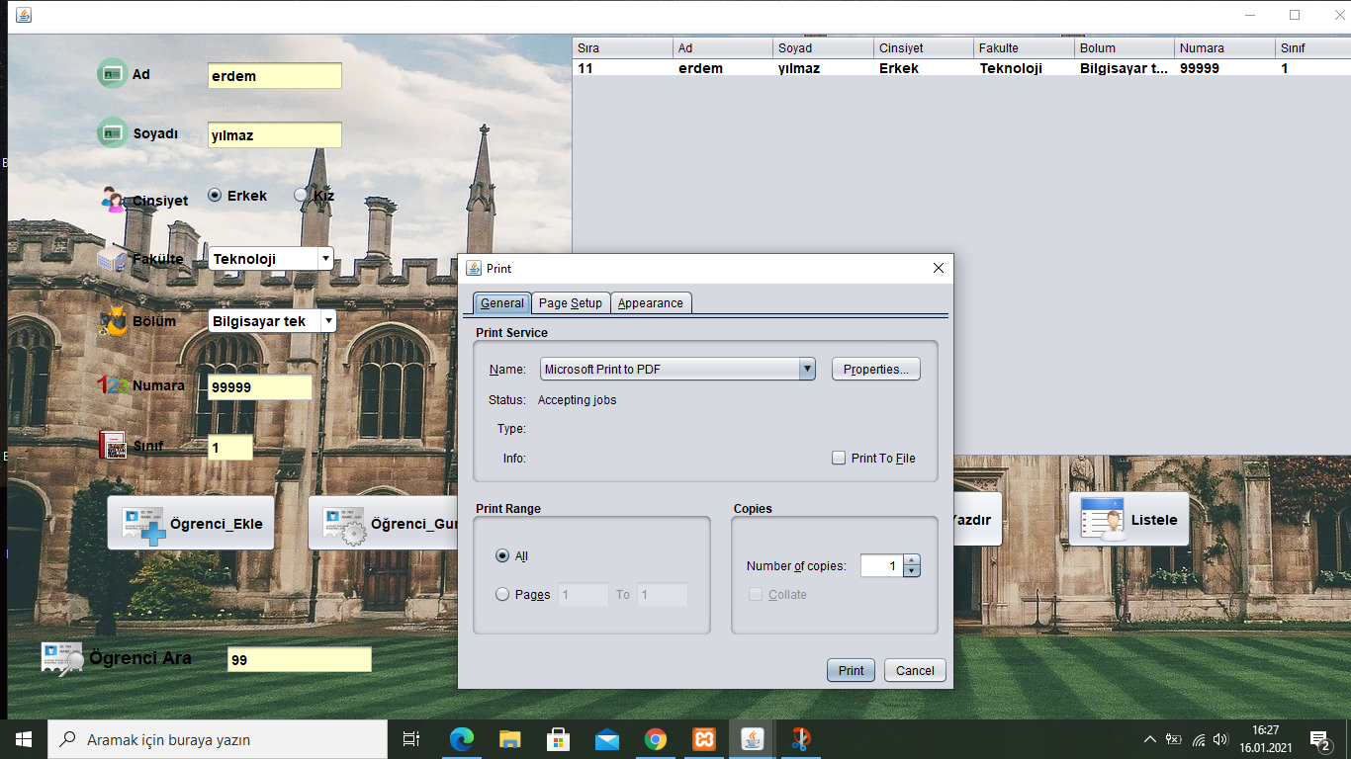Select the Kız gender radio button

302,196
